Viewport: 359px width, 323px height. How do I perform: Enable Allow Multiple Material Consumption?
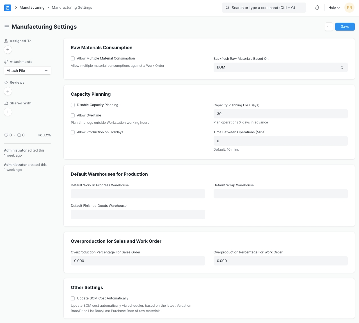click(73, 58)
